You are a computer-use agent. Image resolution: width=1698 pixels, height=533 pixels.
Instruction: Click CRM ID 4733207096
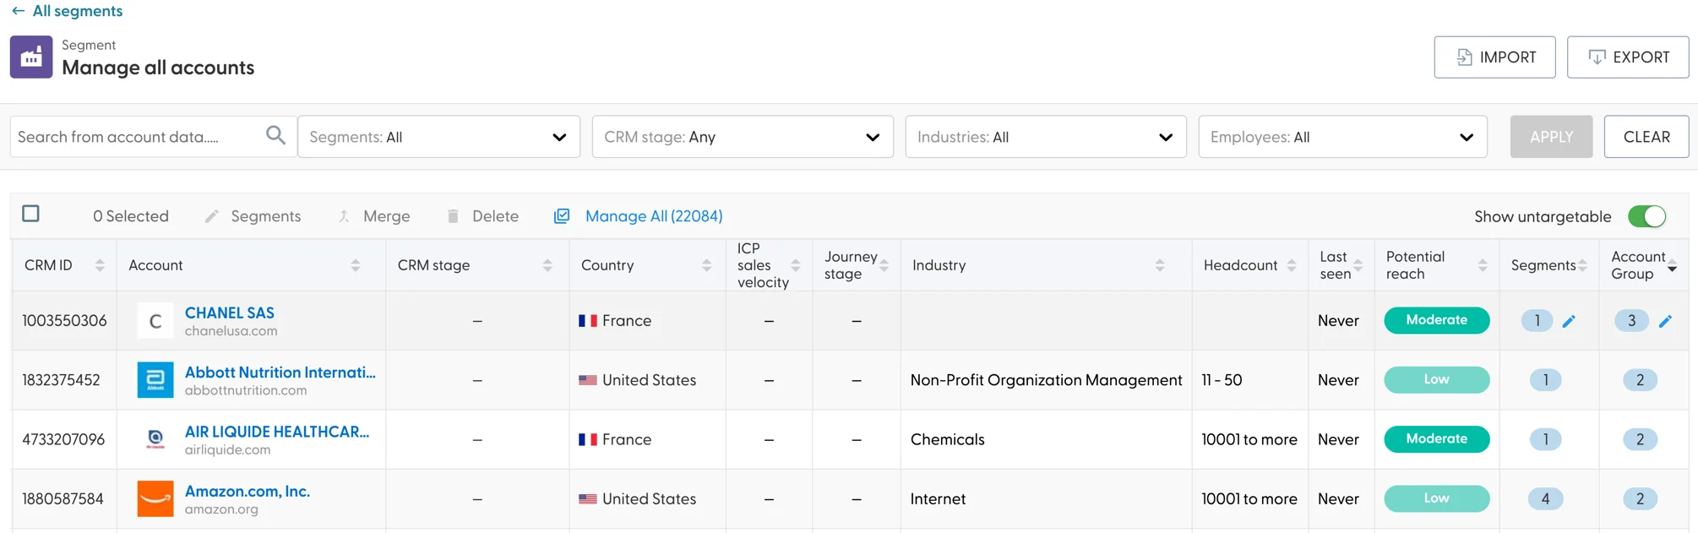(63, 439)
